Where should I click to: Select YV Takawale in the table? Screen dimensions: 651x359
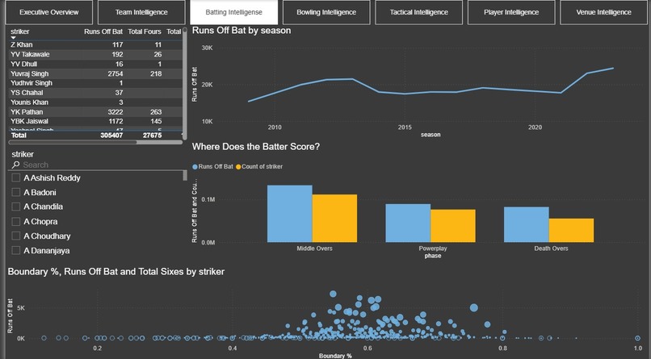95,54
